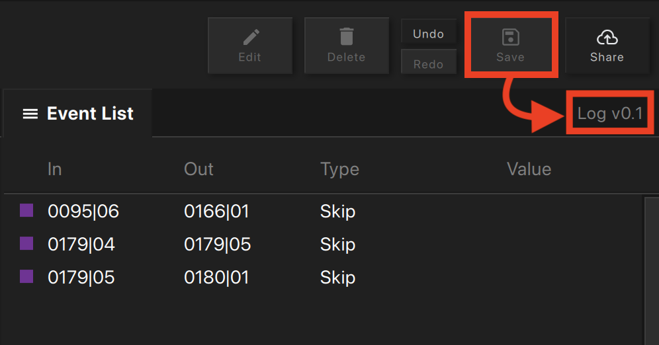Click the Save floppy disk icon

click(x=511, y=37)
